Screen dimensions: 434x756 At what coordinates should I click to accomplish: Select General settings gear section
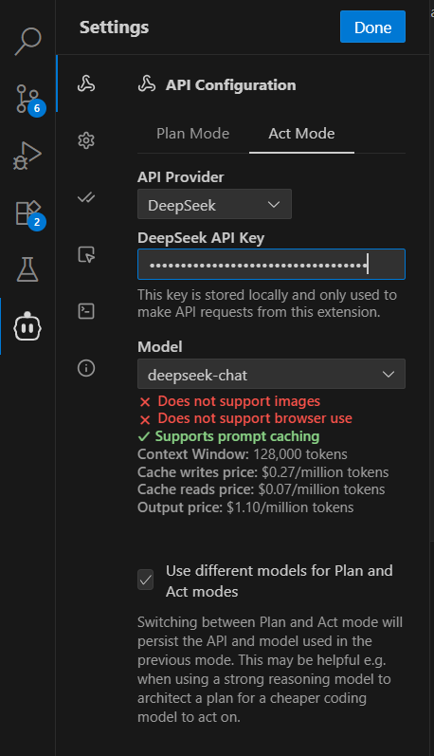[86, 140]
